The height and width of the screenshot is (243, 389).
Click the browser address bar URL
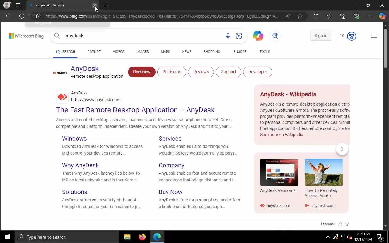point(162,16)
